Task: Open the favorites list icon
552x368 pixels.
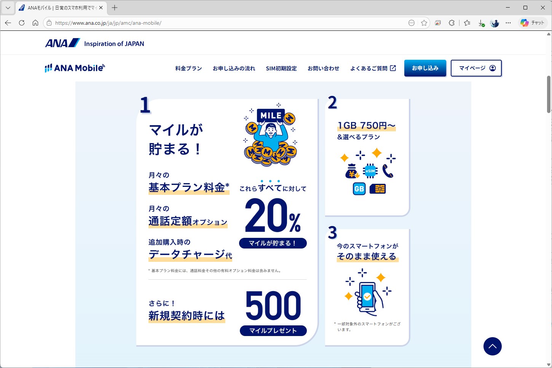Action: tap(467, 23)
